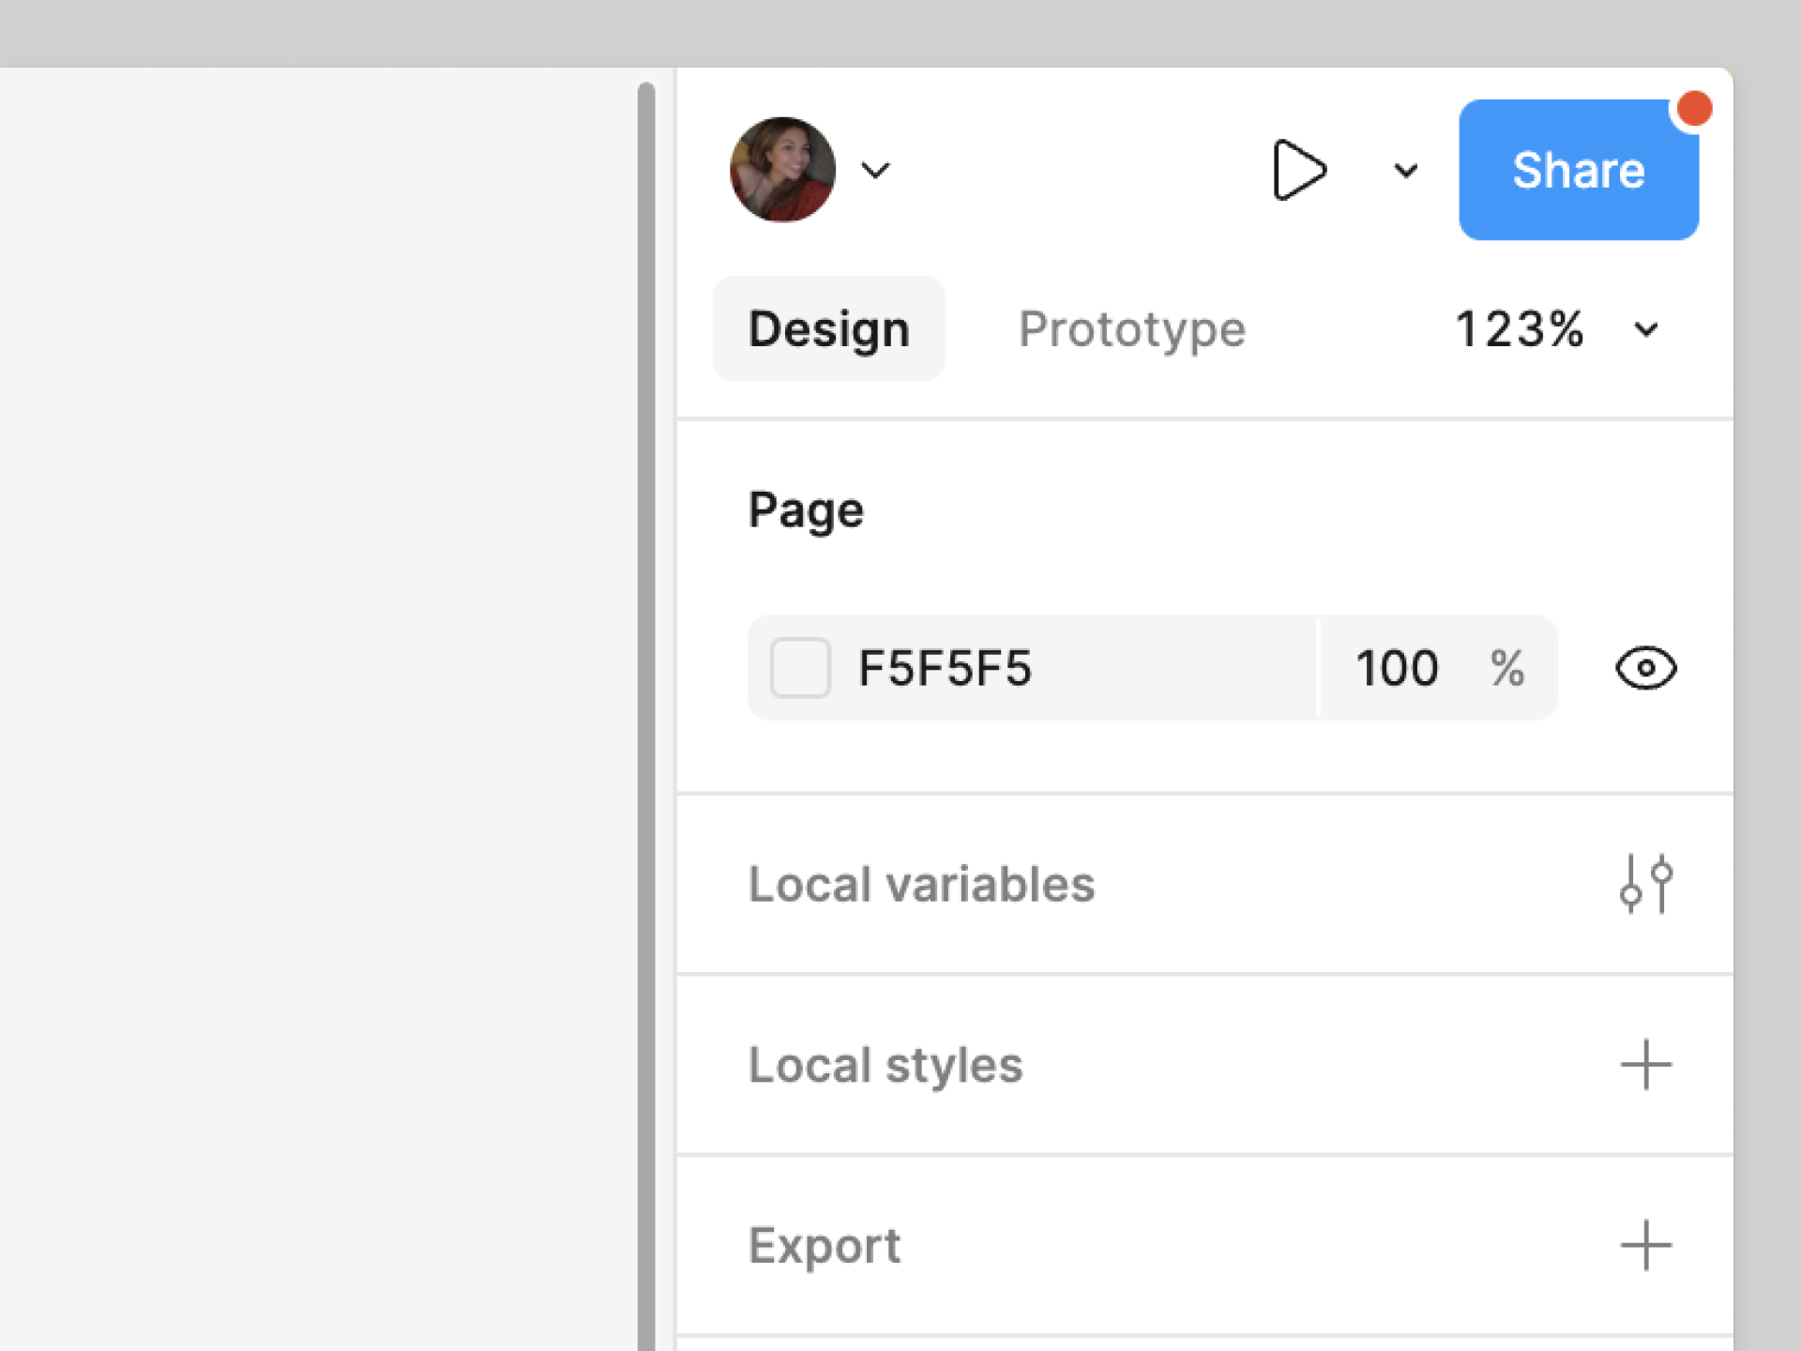Open Local variables settings icon
1801x1351 pixels.
pyautogui.click(x=1646, y=884)
